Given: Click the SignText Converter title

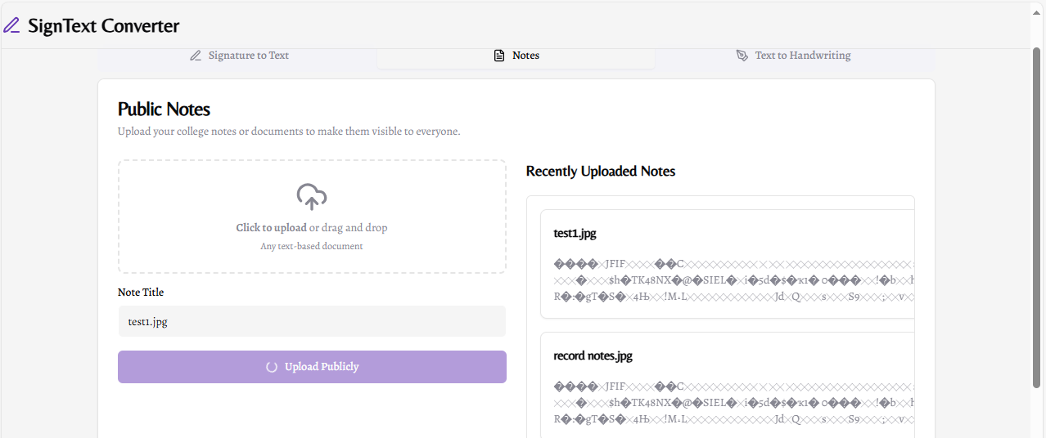Looking at the screenshot, I should click(104, 25).
